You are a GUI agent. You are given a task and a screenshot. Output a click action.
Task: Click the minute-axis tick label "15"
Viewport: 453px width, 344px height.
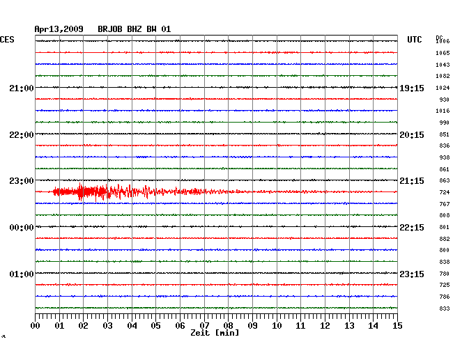397,326
